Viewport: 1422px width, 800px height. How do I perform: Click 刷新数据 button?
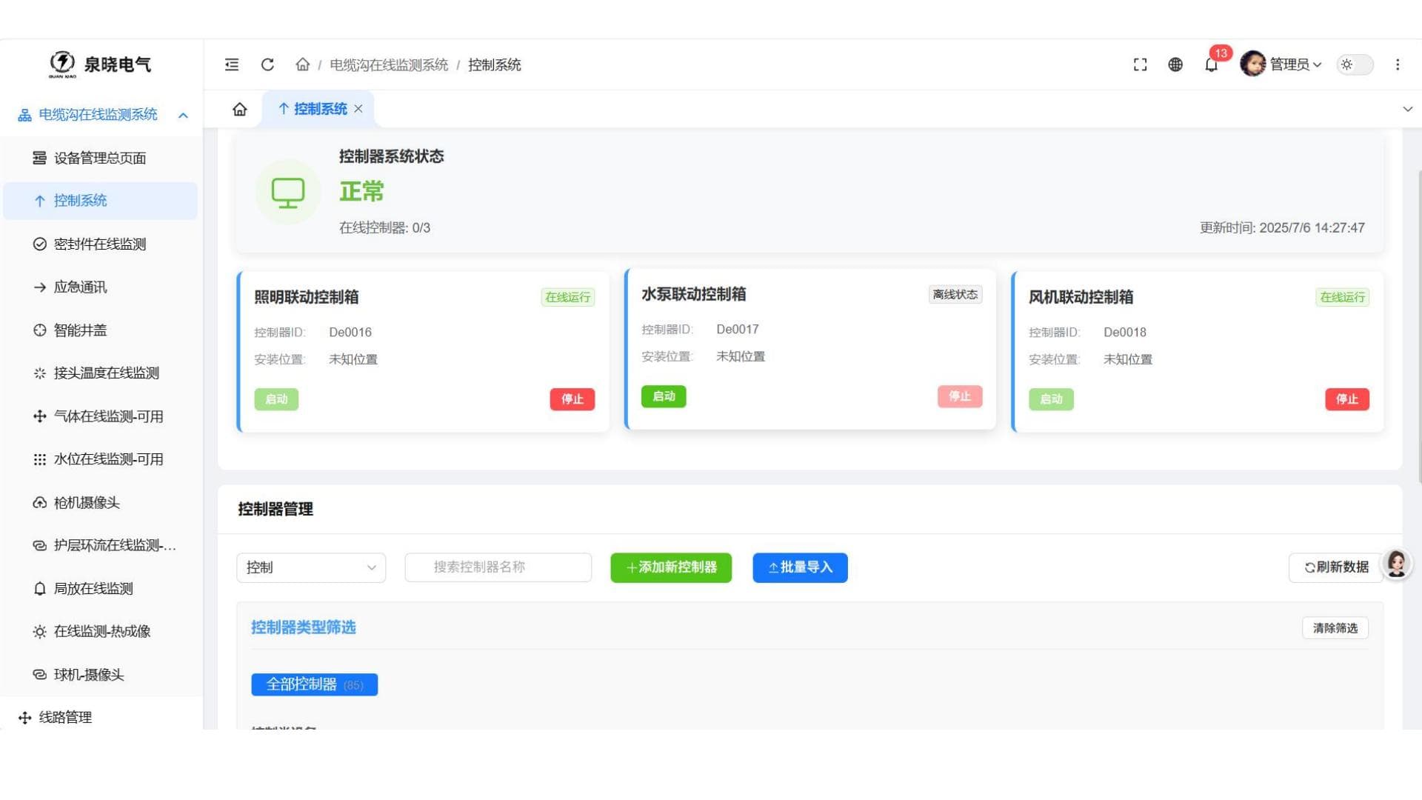coord(1336,567)
